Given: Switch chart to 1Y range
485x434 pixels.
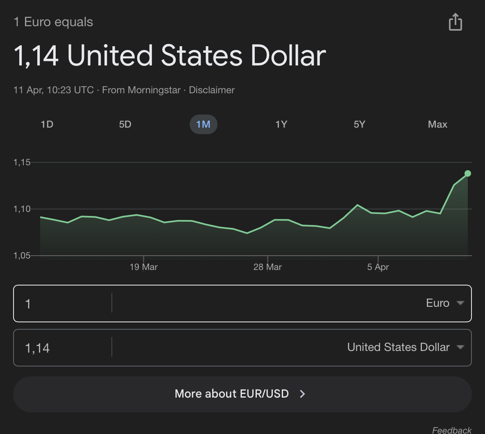Looking at the screenshot, I should [281, 124].
